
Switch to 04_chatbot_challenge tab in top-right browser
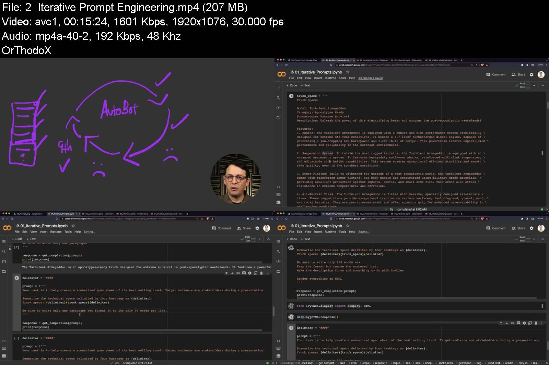[x=441, y=60]
